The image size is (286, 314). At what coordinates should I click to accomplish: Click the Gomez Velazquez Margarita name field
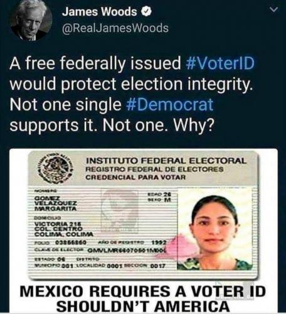[56, 203]
